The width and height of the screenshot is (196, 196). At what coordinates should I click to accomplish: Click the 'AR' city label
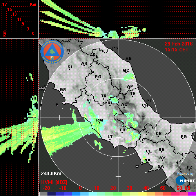[x=84, y=64]
